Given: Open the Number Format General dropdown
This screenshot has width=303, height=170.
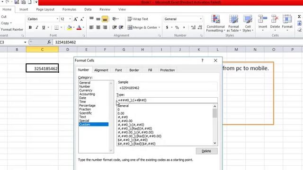Looking at the screenshot, I should (201, 19).
